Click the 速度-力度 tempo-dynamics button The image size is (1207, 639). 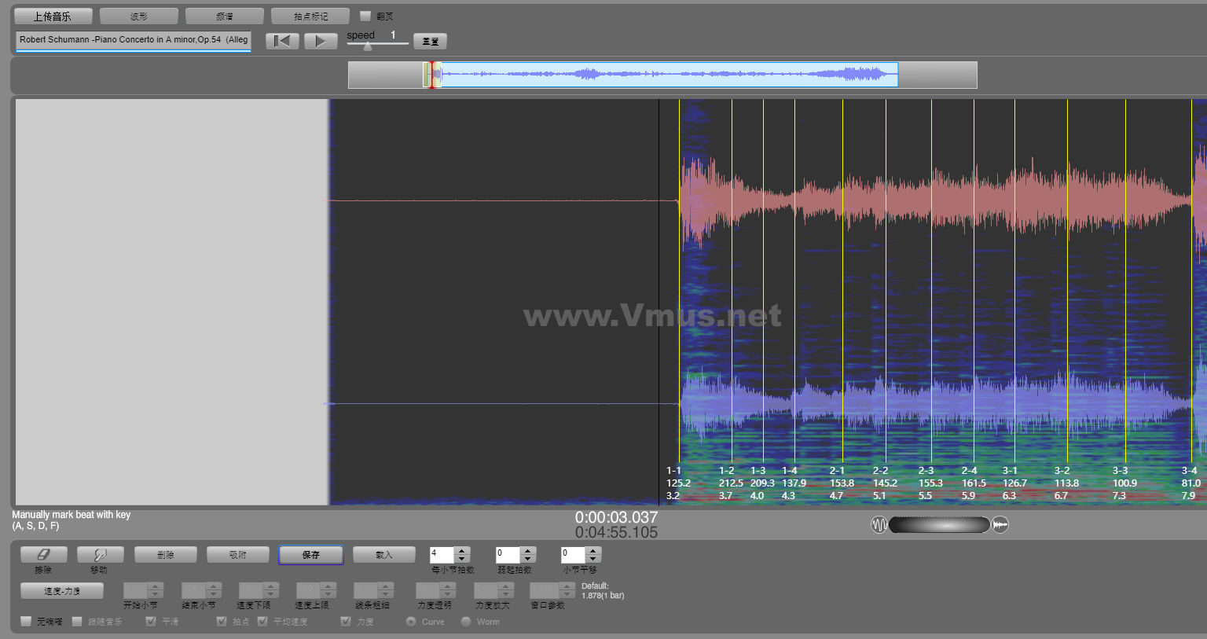coord(62,591)
